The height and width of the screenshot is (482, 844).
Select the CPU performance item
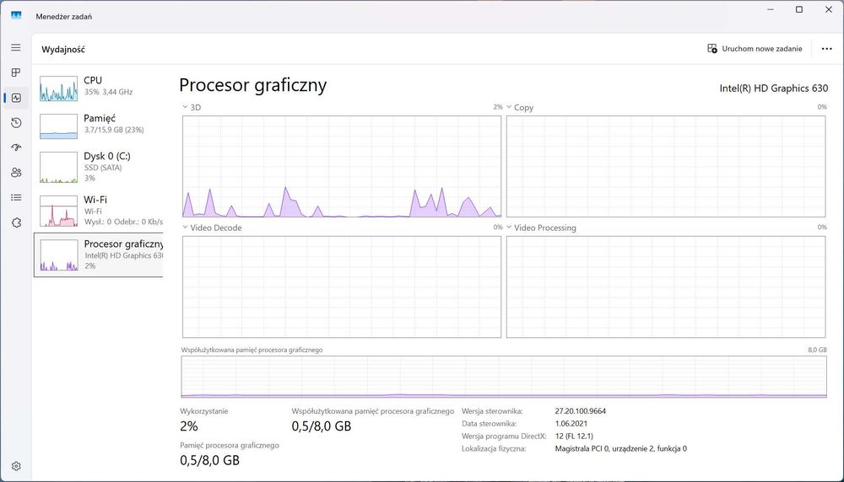(x=97, y=86)
